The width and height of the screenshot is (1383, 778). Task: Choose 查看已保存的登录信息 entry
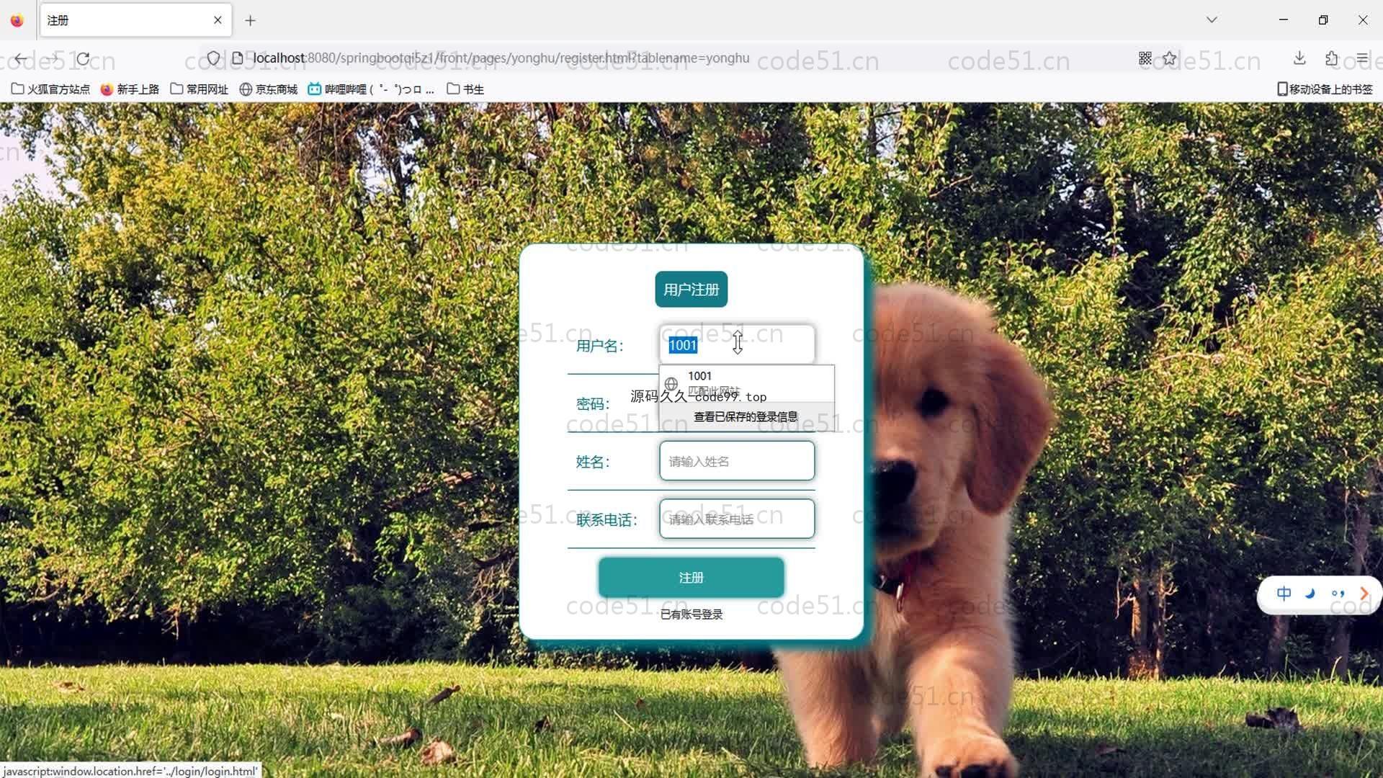[x=746, y=416]
